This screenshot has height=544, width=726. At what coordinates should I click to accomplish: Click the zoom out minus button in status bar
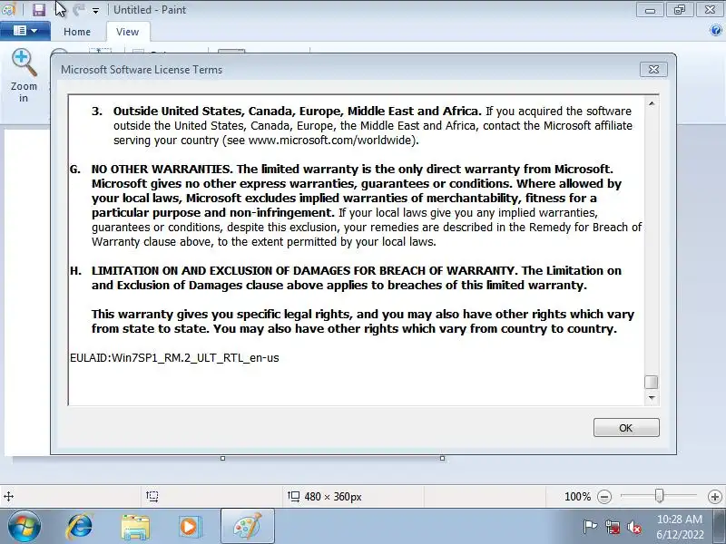[604, 497]
